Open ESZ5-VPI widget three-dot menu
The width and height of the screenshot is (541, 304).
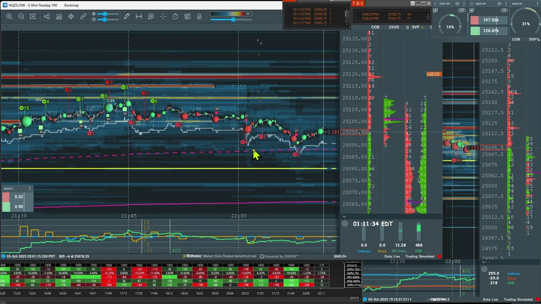point(464,4)
